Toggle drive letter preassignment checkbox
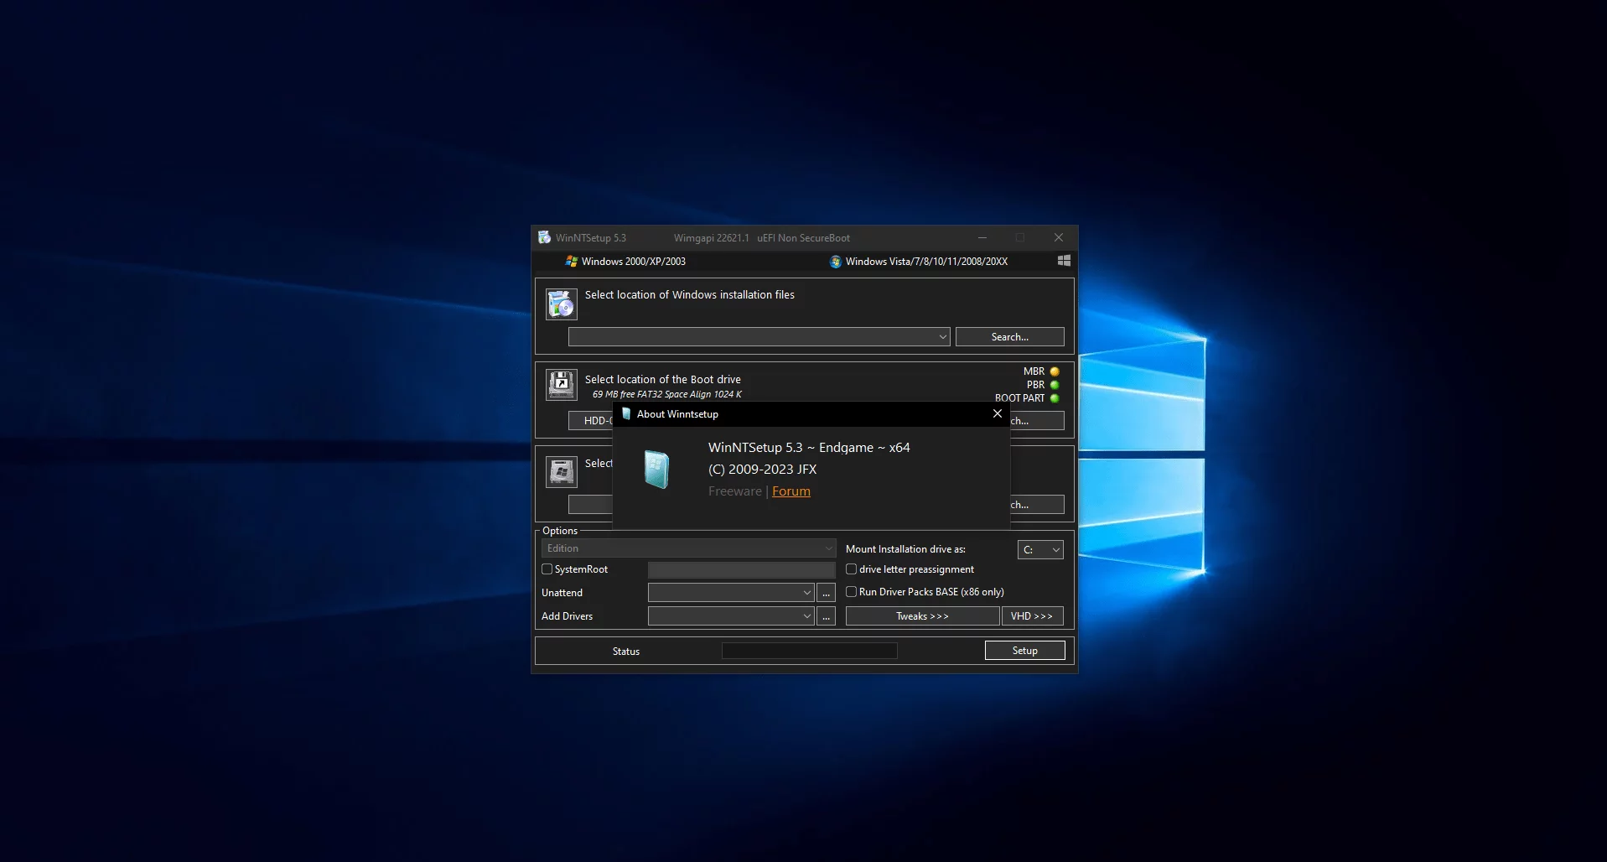1607x862 pixels. click(852, 569)
